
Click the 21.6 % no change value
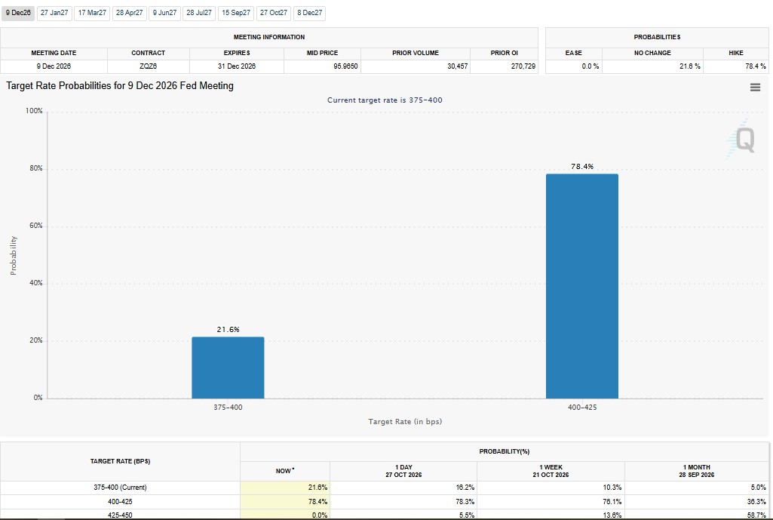pos(690,66)
